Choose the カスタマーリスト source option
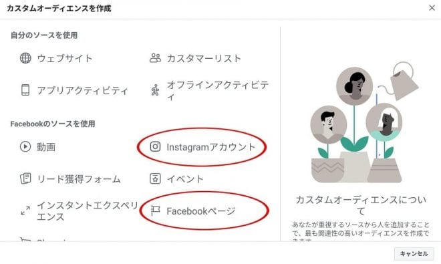441x264 pixels. coord(204,58)
